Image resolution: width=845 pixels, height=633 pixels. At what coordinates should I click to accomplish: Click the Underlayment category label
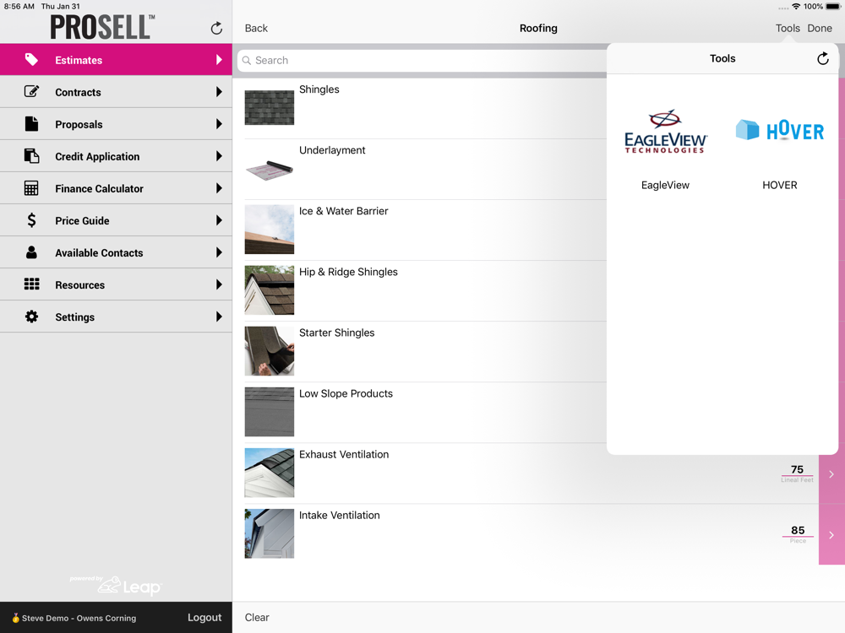332,150
